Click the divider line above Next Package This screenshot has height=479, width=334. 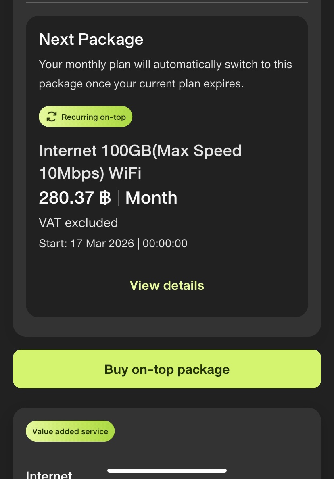coord(167,2)
